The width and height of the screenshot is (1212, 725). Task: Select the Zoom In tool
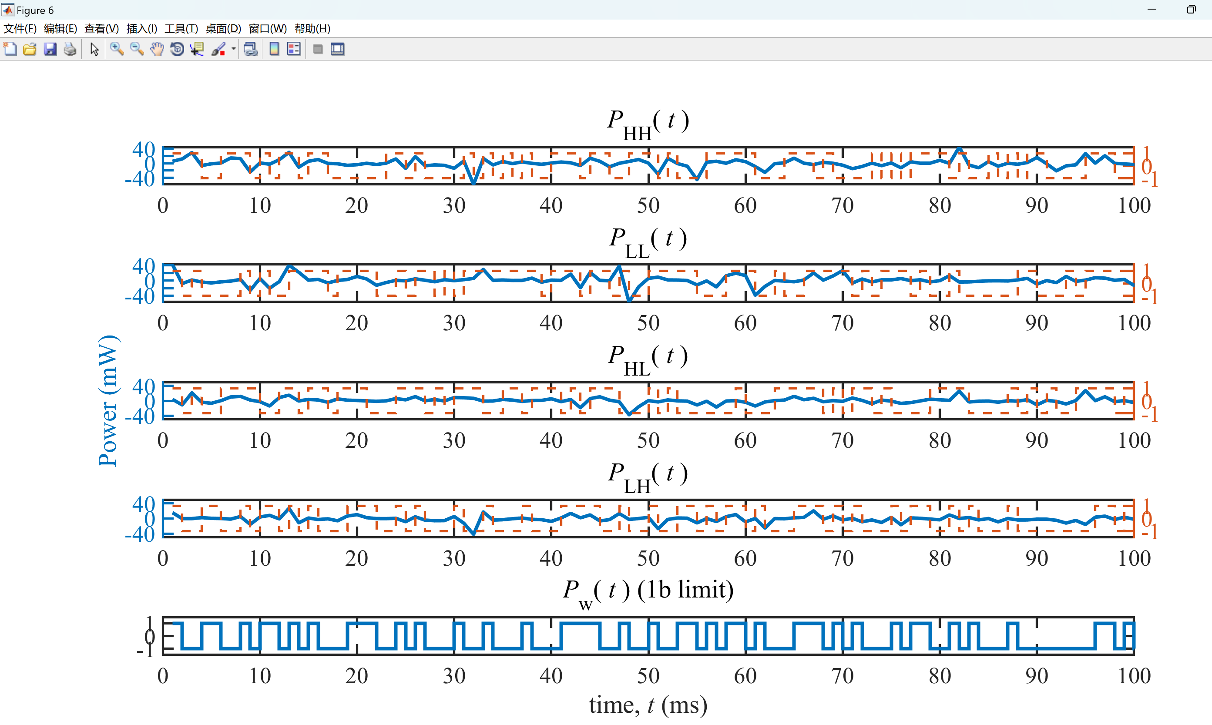coord(117,49)
